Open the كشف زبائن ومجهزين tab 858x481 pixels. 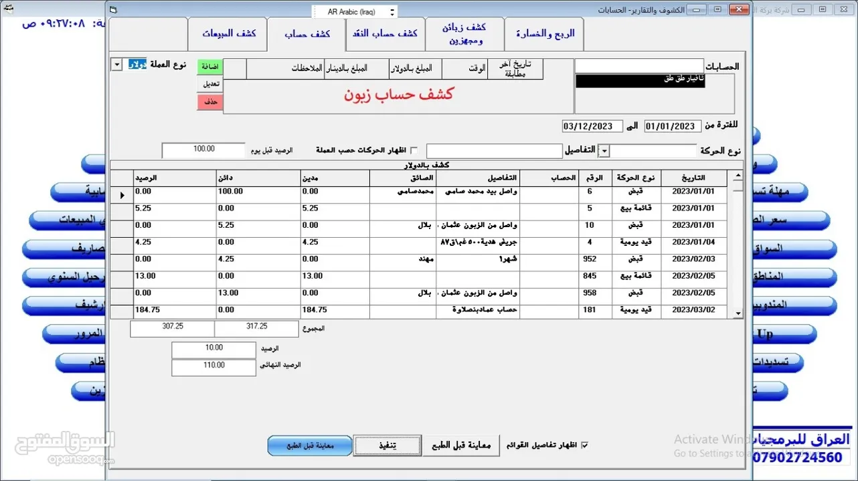coord(464,33)
